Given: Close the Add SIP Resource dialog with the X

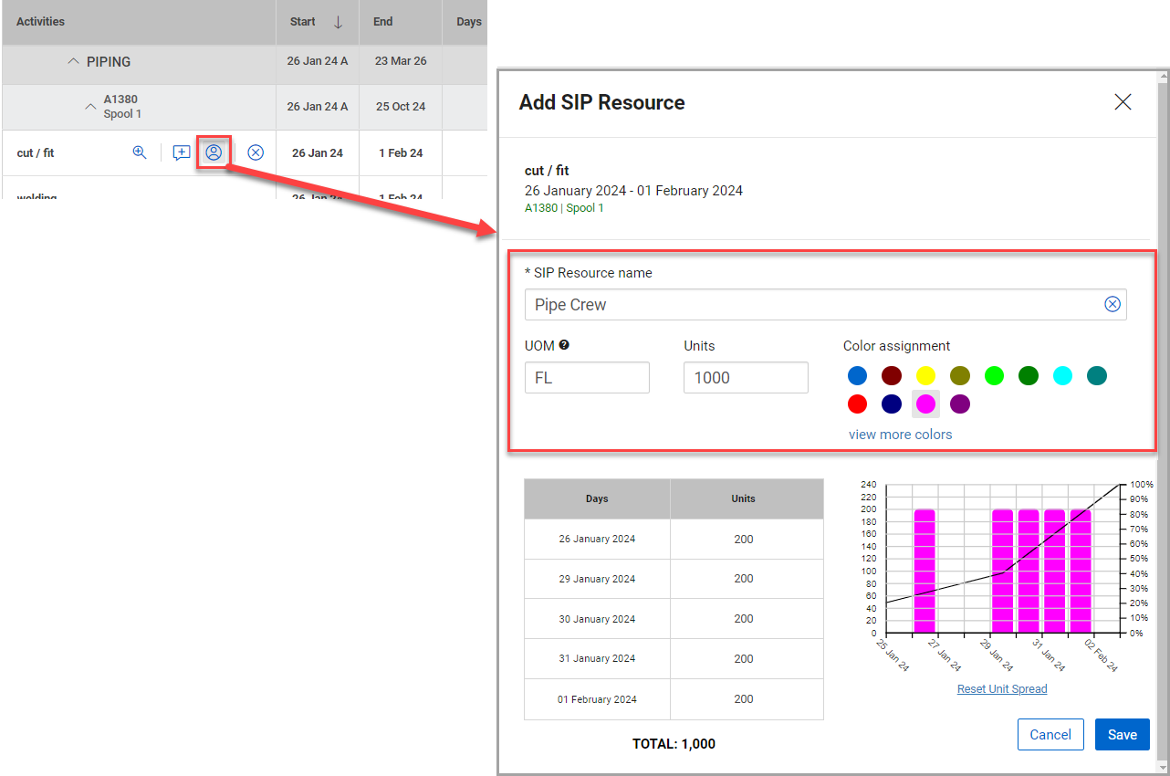Looking at the screenshot, I should [x=1123, y=102].
